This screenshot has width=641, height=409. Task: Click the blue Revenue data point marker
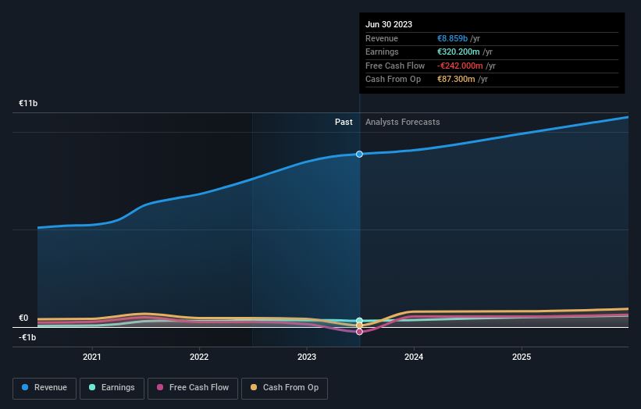click(x=359, y=154)
